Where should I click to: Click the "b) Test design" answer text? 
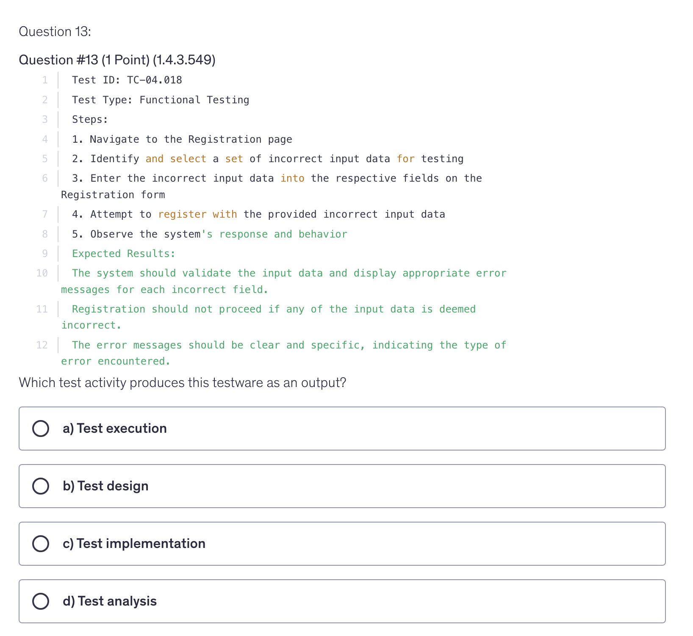coord(105,486)
